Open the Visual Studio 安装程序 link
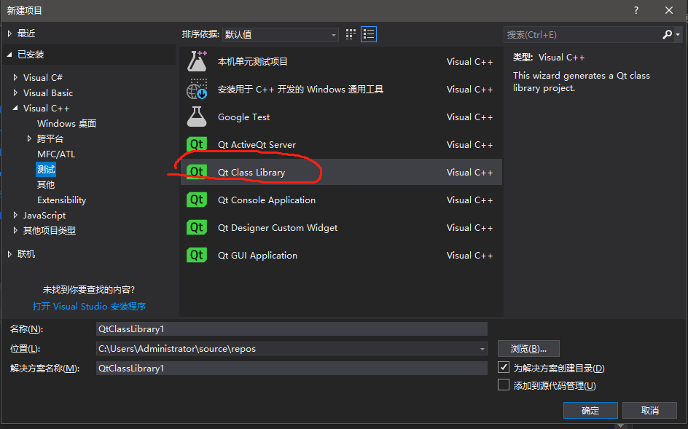 point(89,306)
